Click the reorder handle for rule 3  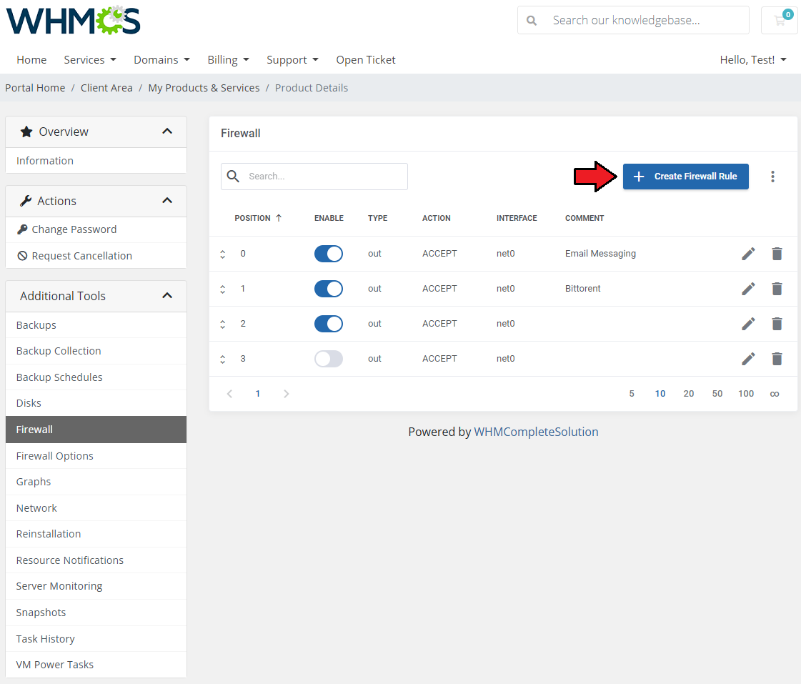(223, 359)
